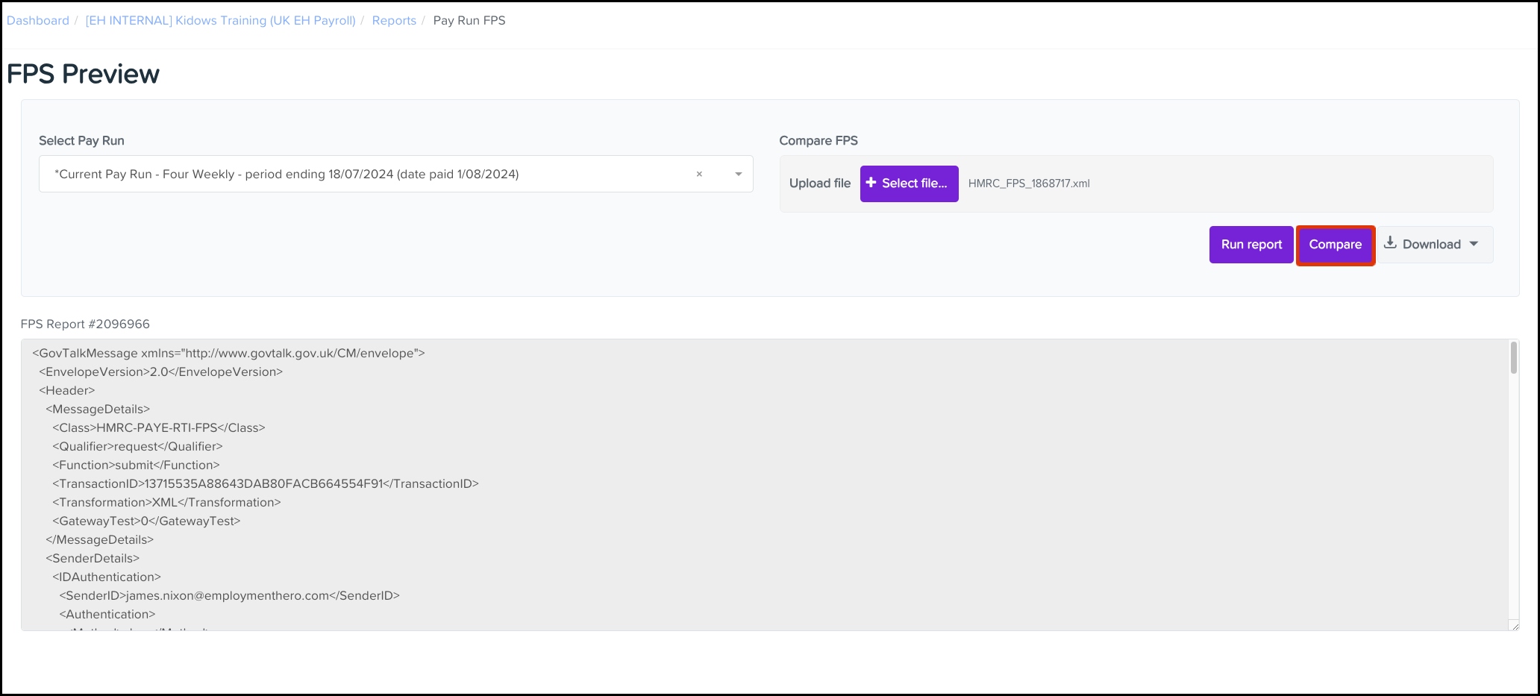1540x696 pixels.
Task: Click the SenderID line in the XML
Action: 229,596
